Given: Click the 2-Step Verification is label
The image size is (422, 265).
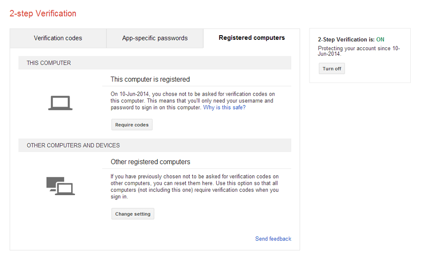Looking at the screenshot, I should point(346,39).
